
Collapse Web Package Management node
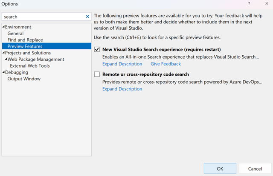tap(6, 60)
